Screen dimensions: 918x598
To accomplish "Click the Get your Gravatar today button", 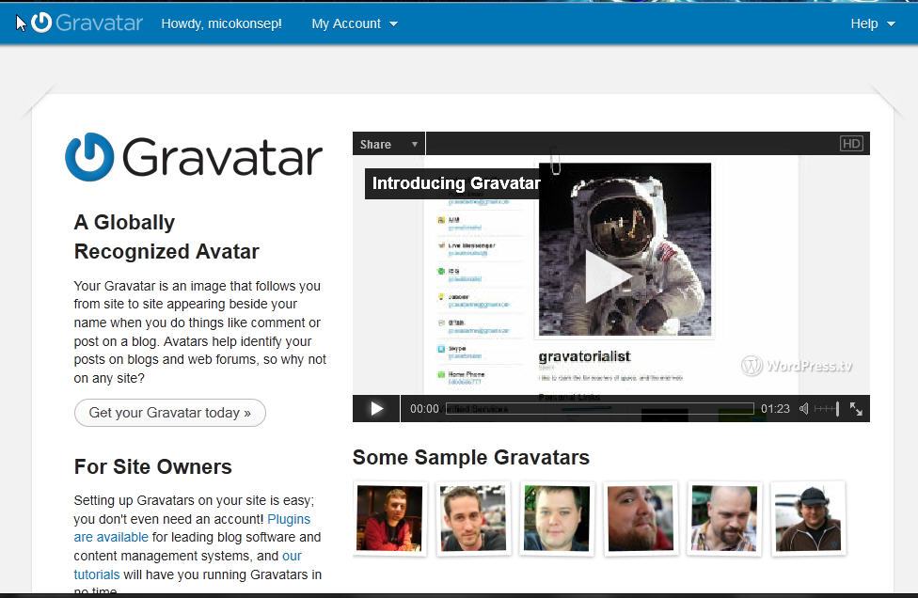I will pyautogui.click(x=170, y=413).
